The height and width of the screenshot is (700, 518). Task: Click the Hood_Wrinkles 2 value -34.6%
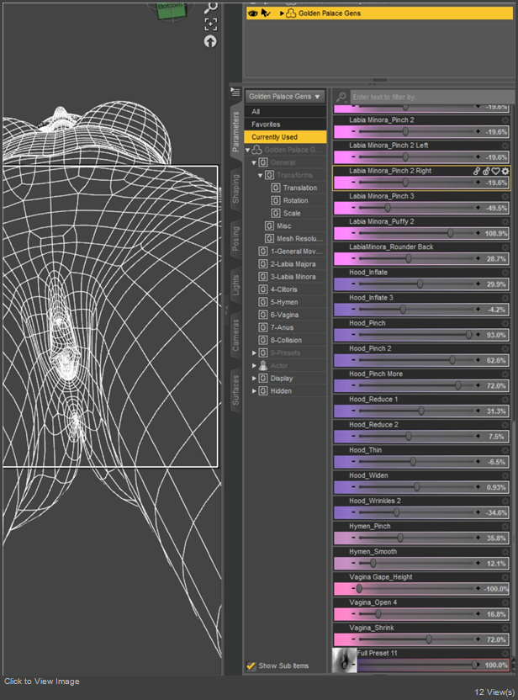point(496,512)
